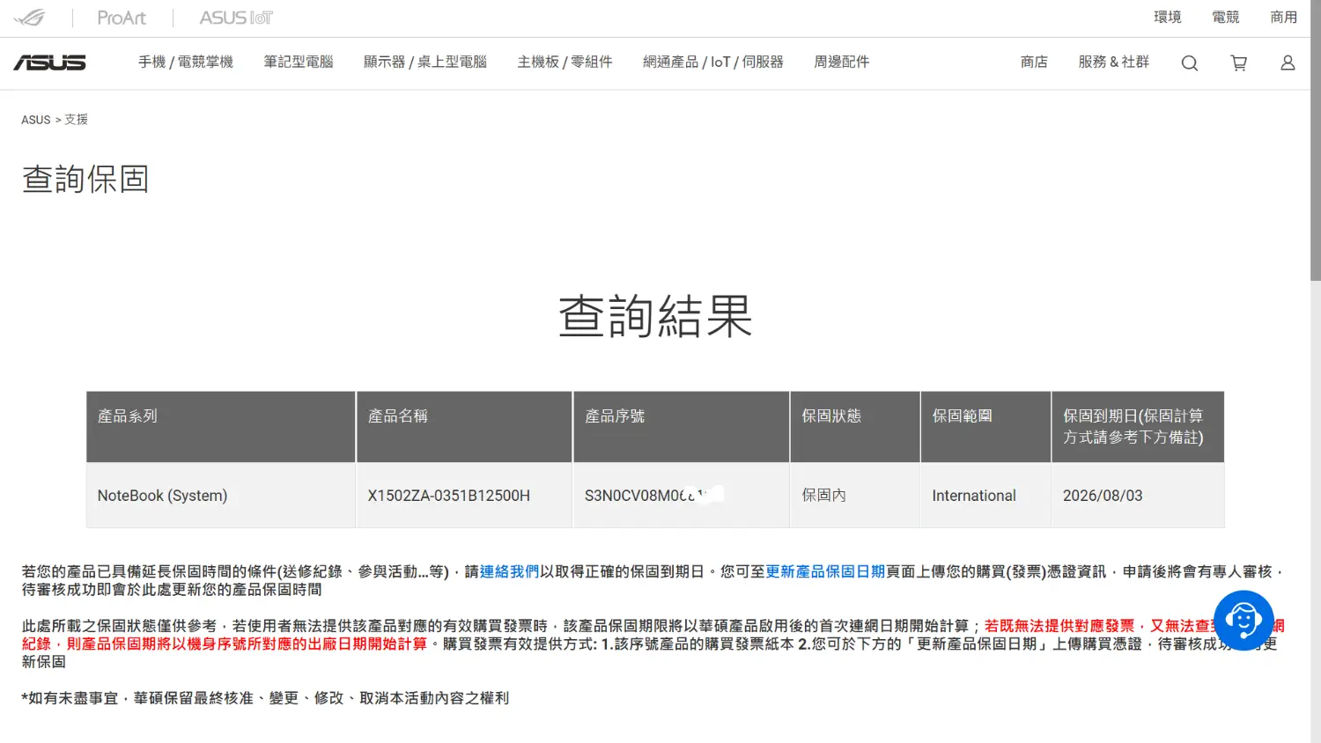
Task: Click the 連絡我們 link
Action: 509,571
